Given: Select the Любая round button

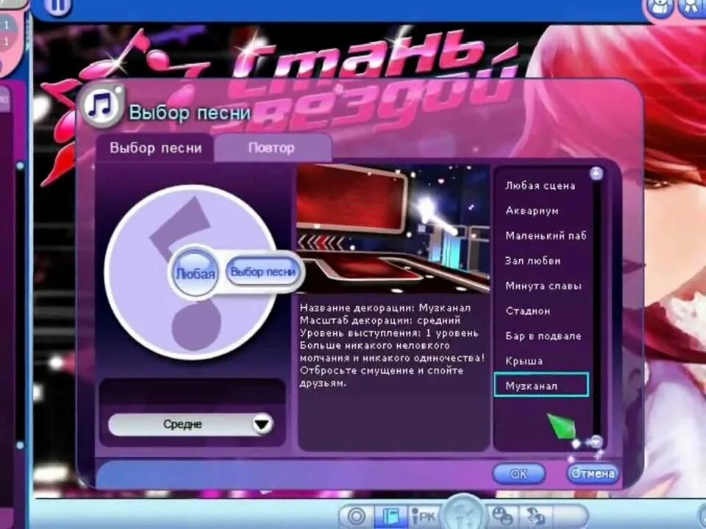Looking at the screenshot, I should pyautogui.click(x=195, y=273).
